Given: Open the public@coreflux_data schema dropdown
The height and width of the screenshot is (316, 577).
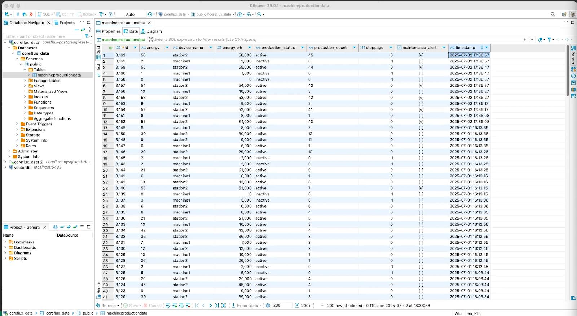Looking at the screenshot, I should pyautogui.click(x=213, y=14).
